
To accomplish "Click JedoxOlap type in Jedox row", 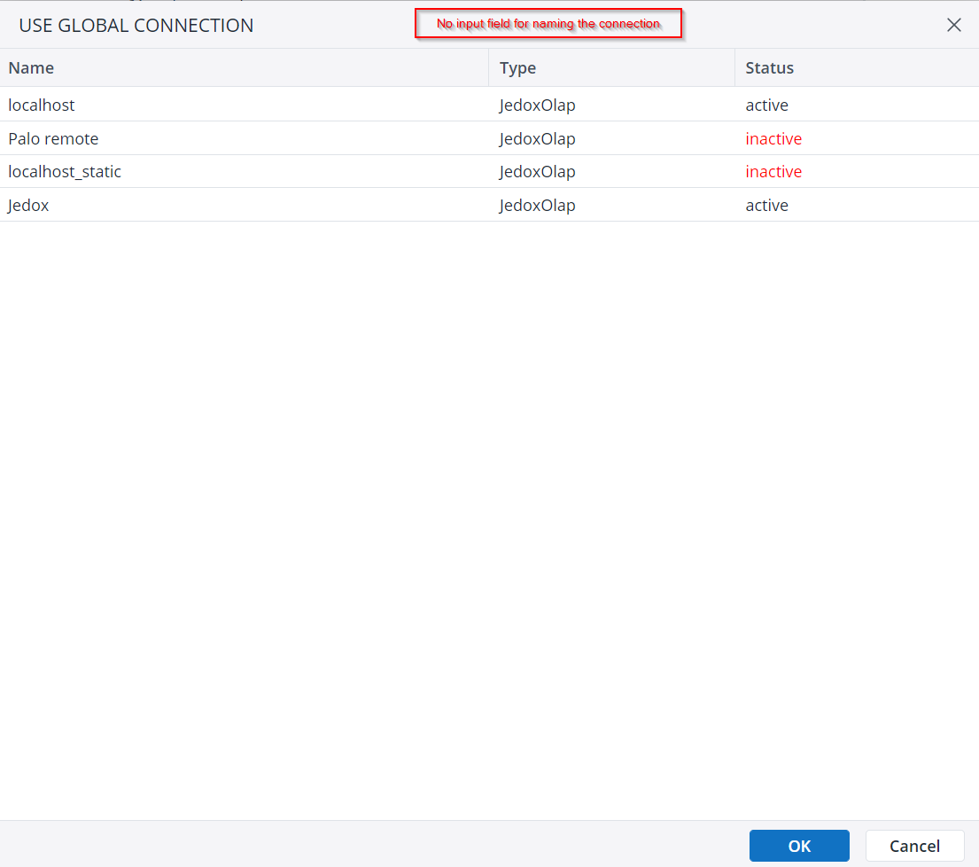I will point(537,205).
